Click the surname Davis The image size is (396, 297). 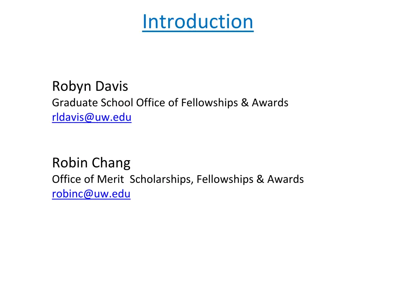tap(112, 86)
